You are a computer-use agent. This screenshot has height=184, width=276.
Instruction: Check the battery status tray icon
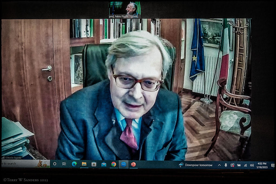(x=239, y=165)
